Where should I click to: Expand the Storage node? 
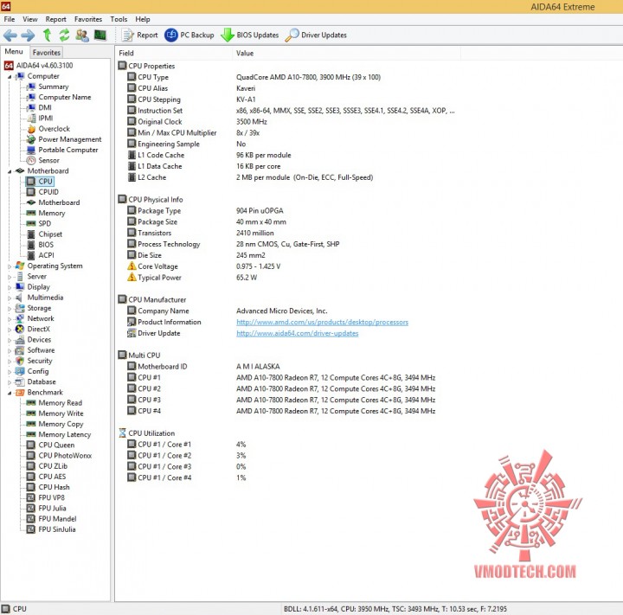click(10, 308)
